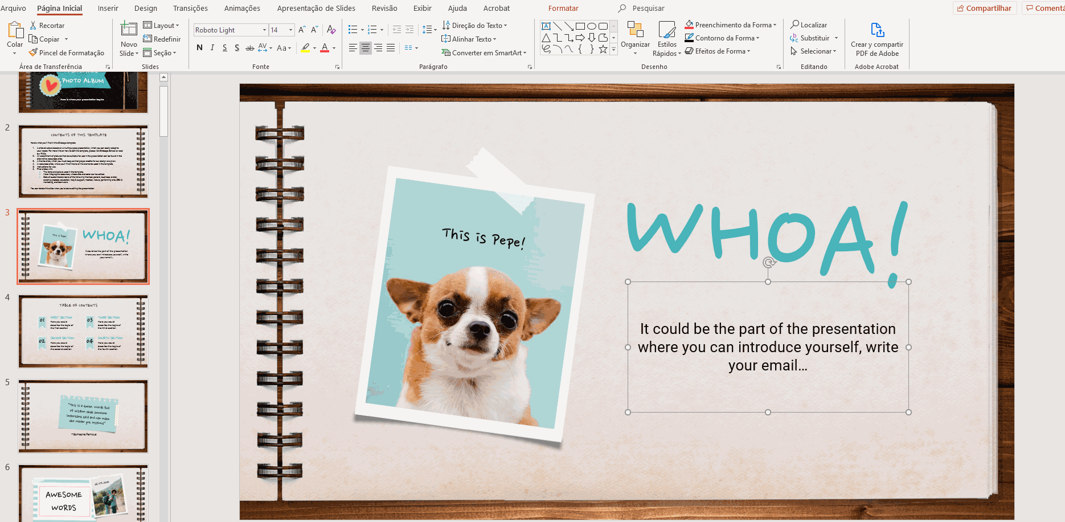
Task: Open font name Roboto Light dropdown
Action: point(264,30)
